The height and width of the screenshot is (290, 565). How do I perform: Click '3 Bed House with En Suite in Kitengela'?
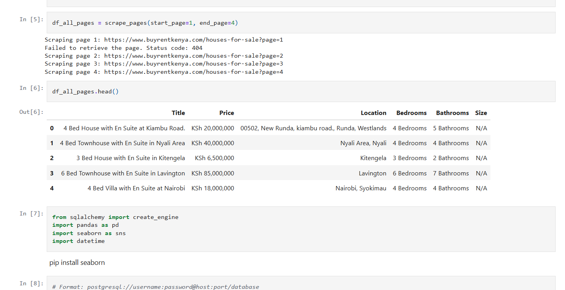[x=131, y=158]
